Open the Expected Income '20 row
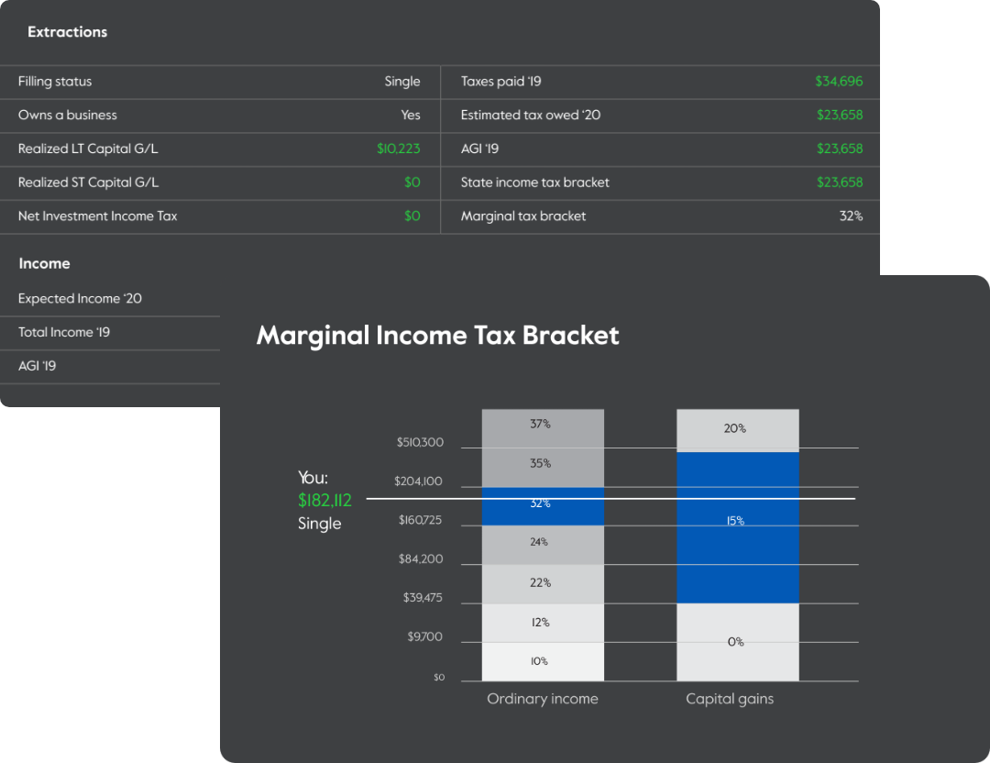This screenshot has height=763, width=990. (80, 299)
